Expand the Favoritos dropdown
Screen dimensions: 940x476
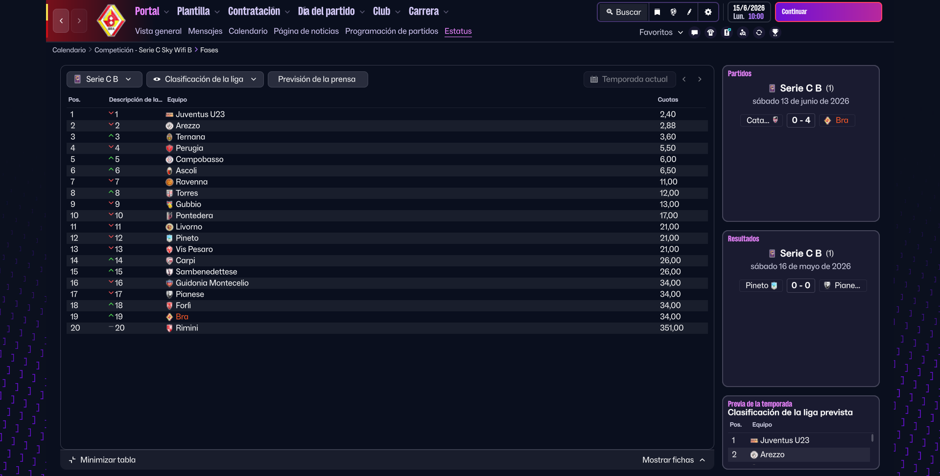660,32
